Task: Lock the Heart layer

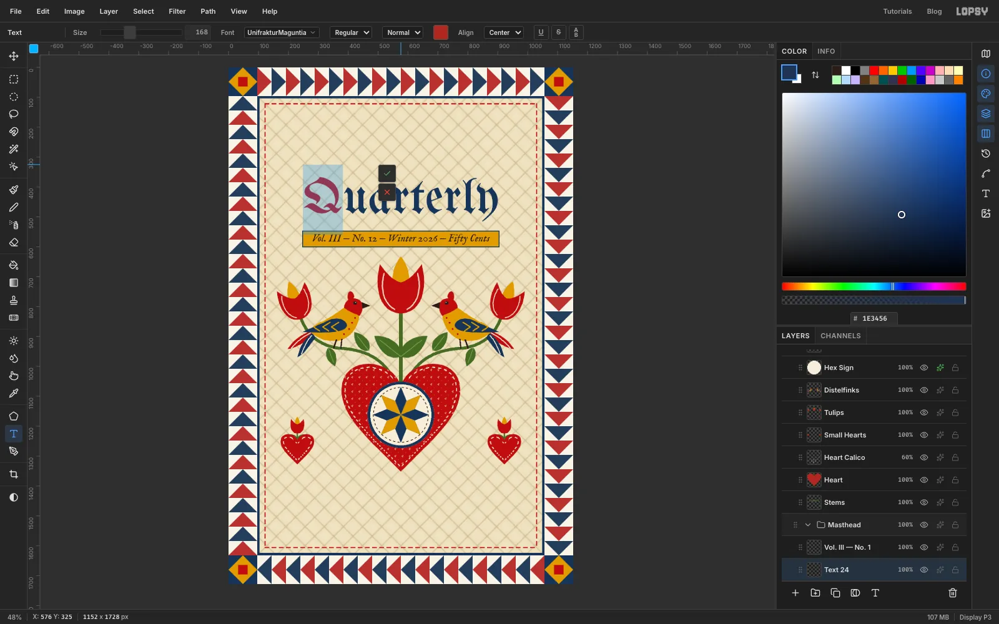Action: 955,480
